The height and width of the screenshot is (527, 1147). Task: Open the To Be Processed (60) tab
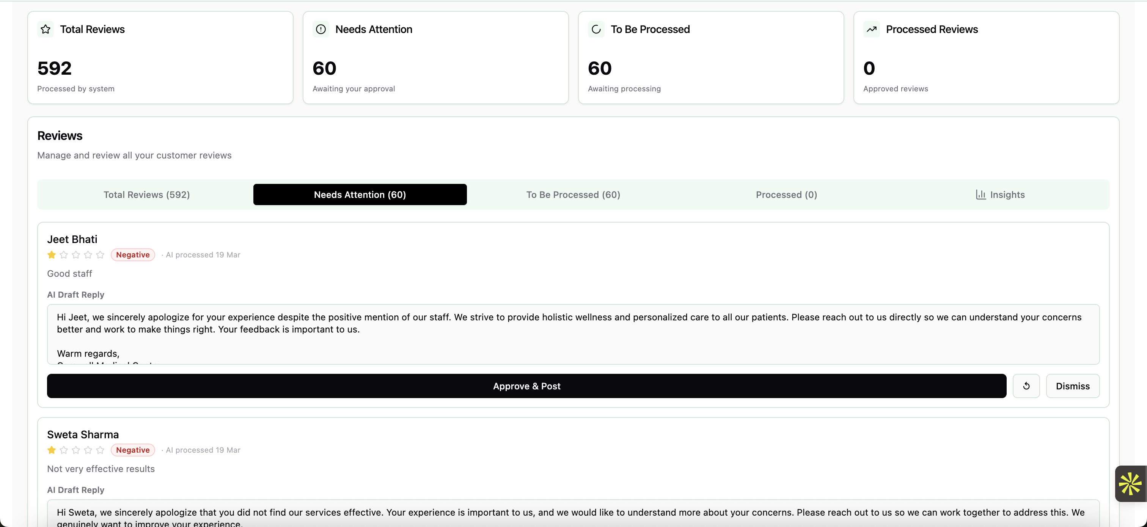pyautogui.click(x=573, y=194)
